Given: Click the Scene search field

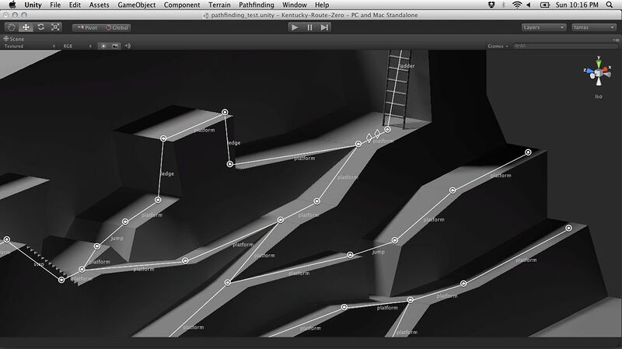Looking at the screenshot, I should point(565,46).
